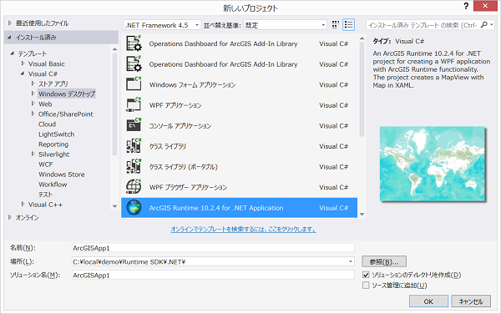Click キャンセル button
501x314 pixels.
pos(471,301)
